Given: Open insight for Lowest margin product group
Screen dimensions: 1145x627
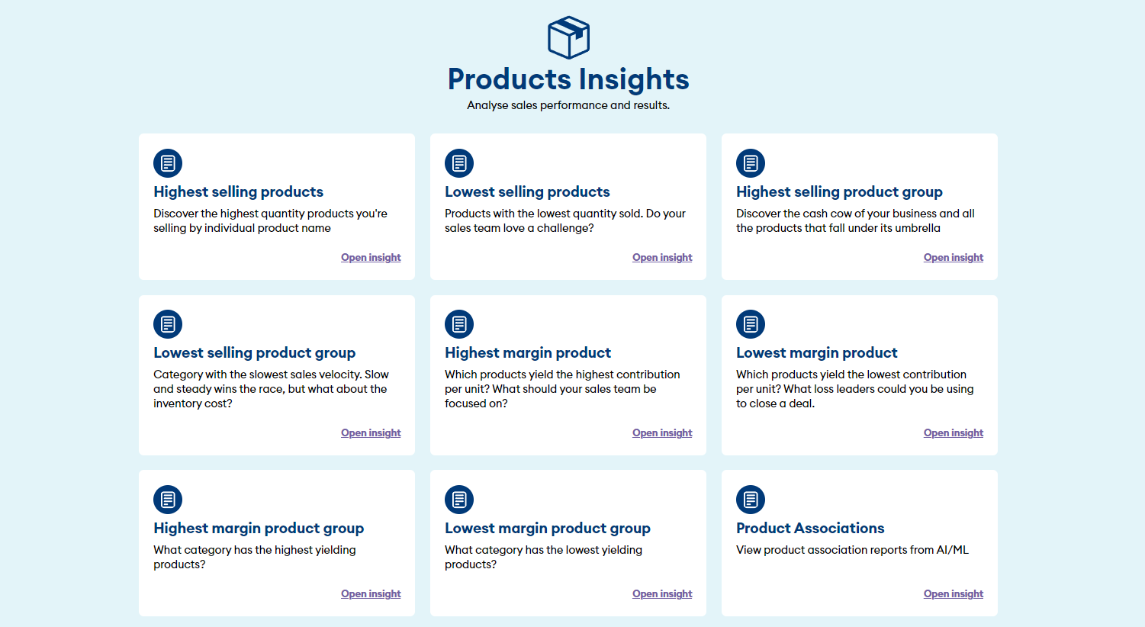Looking at the screenshot, I should pos(662,594).
